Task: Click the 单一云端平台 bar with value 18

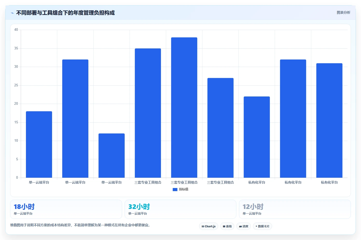Action: point(39,144)
